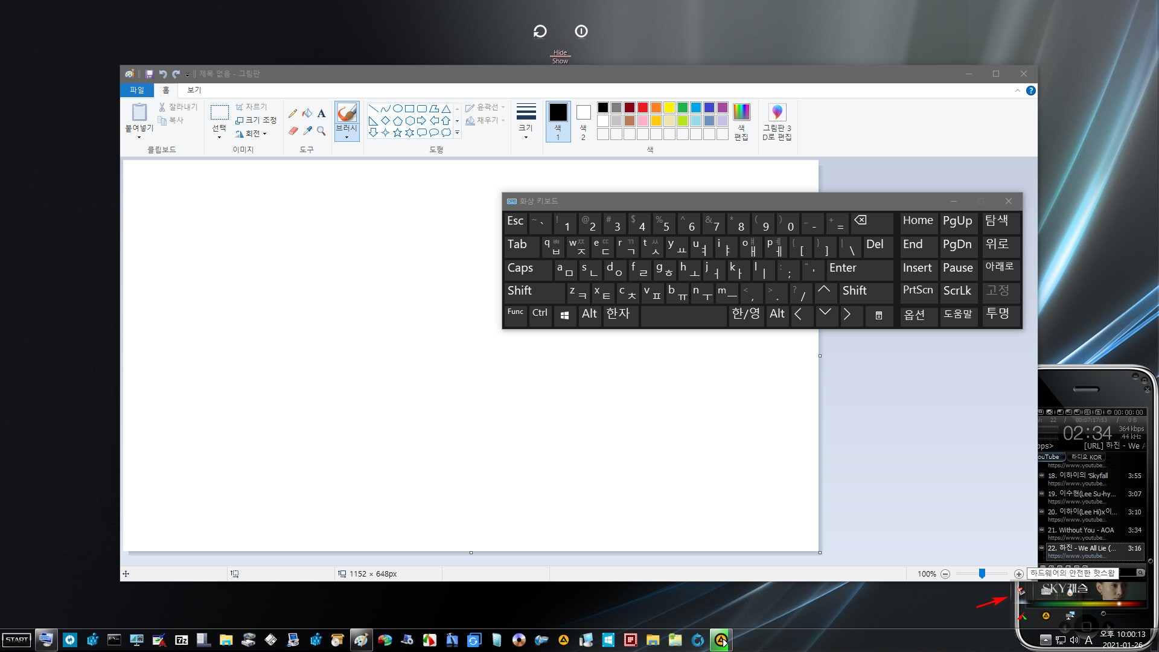Toggle left Shift key on the on-screen keyboard

pos(534,292)
